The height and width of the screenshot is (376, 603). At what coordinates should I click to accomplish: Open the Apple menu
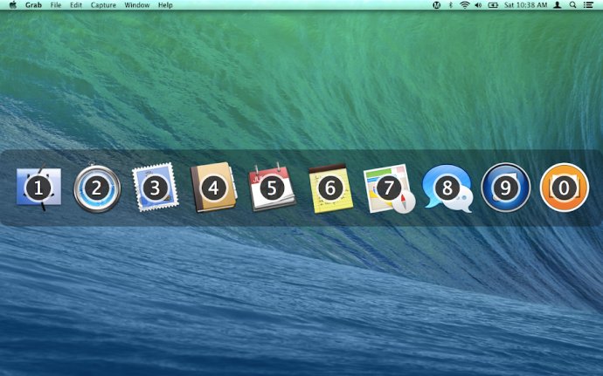[x=13, y=5]
